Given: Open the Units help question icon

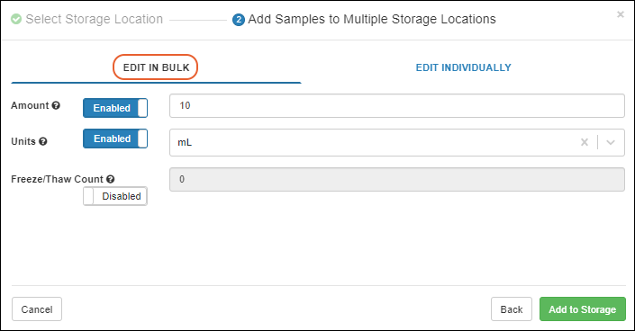Looking at the screenshot, I should point(43,141).
